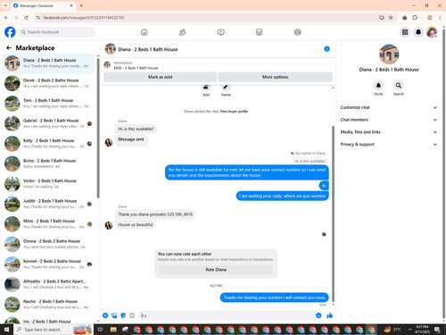Open the Windows Start menu

[6, 330]
